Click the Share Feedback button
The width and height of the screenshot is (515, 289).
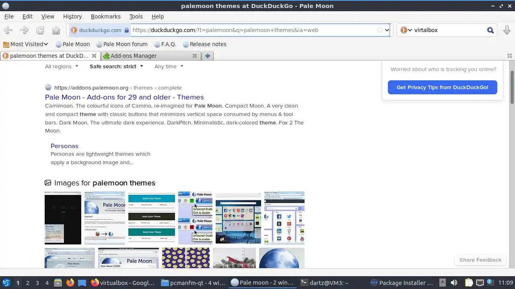(480, 260)
